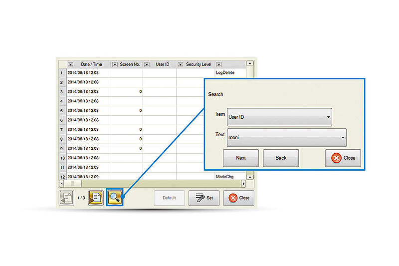Screen dimensions: 399x266
Task: Open the Date / Time column filter
Action: tap(70, 64)
